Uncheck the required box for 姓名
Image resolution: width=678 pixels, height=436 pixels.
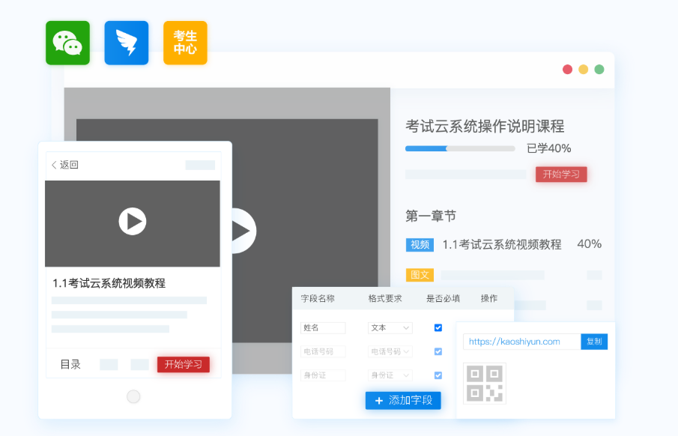tap(438, 327)
